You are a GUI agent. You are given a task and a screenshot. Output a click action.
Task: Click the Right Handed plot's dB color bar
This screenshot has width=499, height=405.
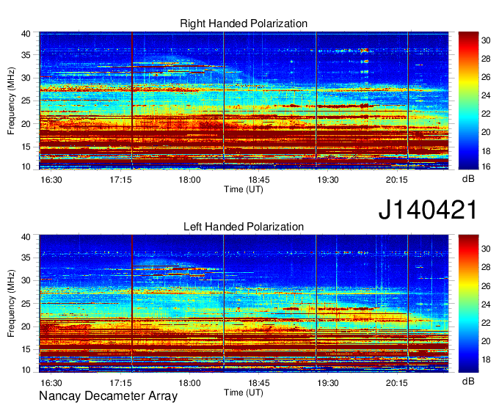coord(468,101)
